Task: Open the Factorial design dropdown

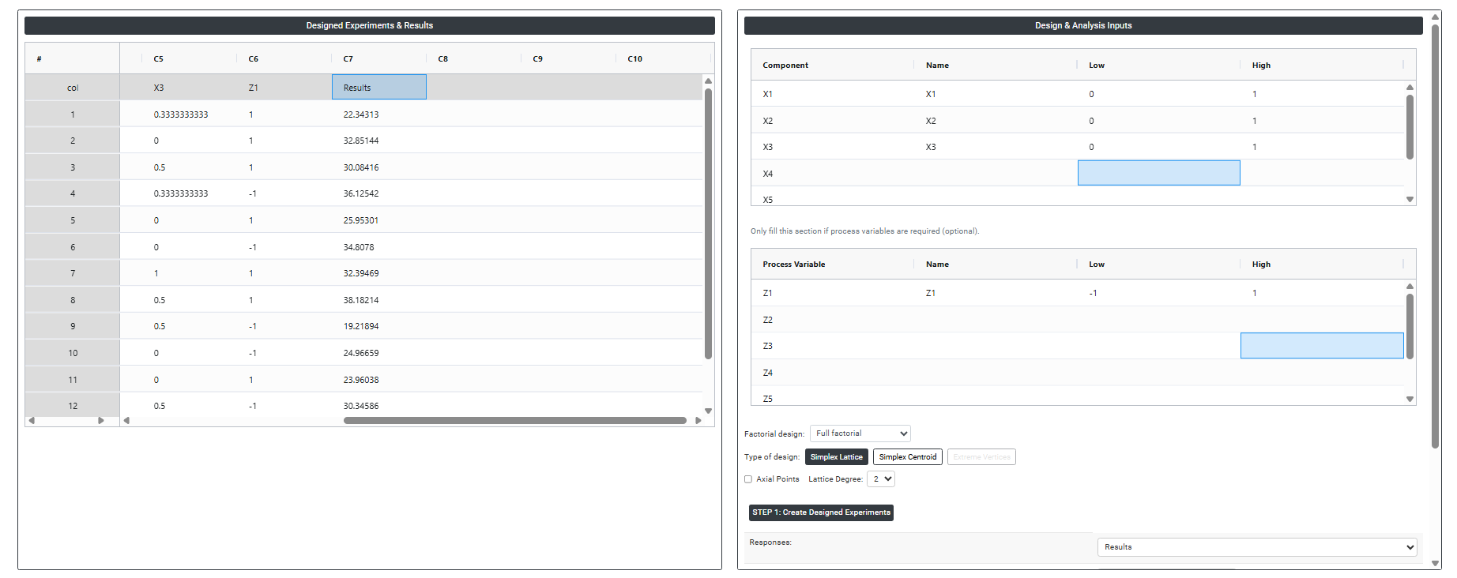Action: (x=860, y=433)
